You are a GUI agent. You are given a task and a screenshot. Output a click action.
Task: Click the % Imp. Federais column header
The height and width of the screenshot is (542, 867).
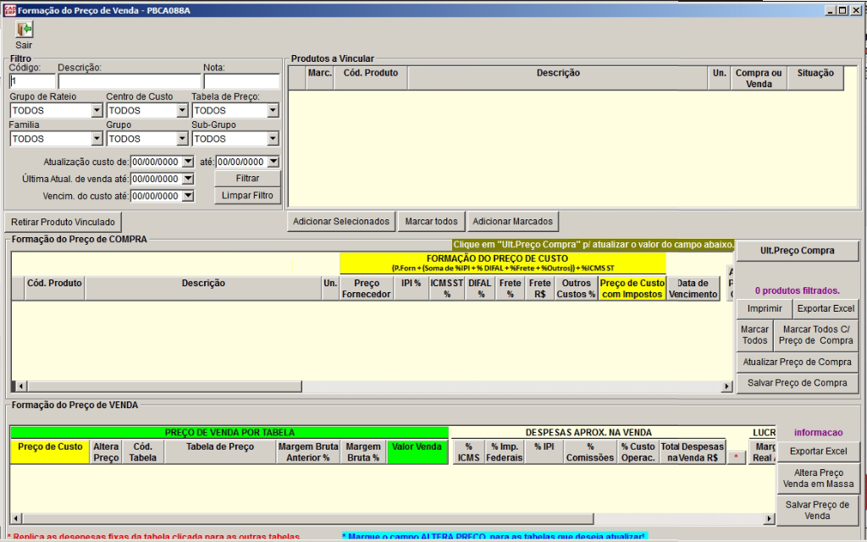coord(505,452)
